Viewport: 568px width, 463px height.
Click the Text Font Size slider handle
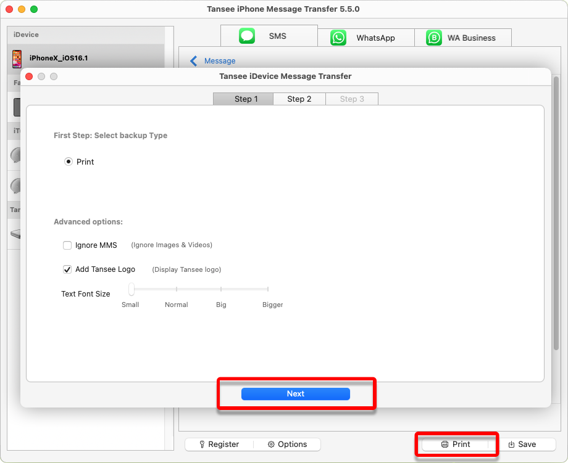[x=132, y=289]
